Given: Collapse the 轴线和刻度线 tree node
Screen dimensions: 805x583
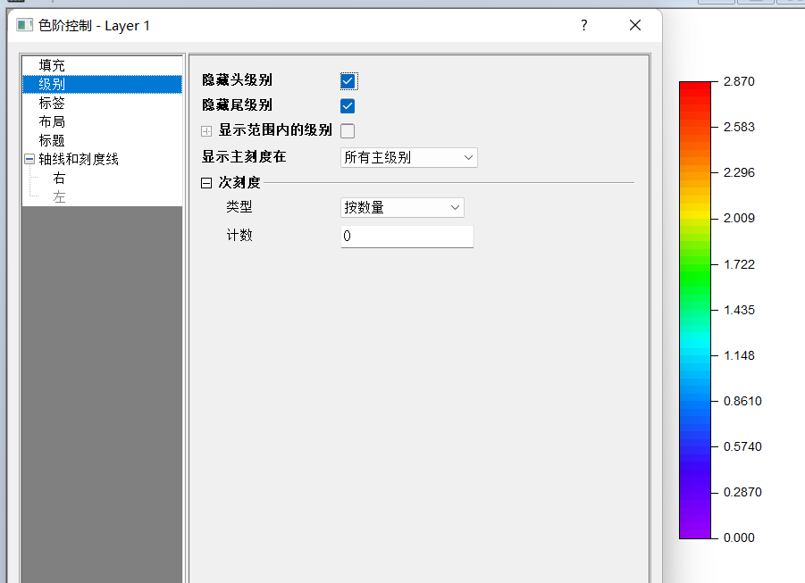Looking at the screenshot, I should 29,160.
